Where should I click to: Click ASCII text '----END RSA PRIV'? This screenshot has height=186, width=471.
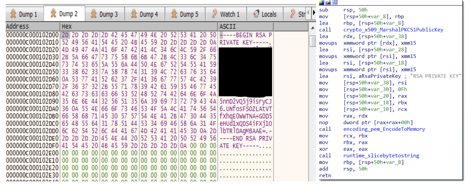(x=246, y=138)
